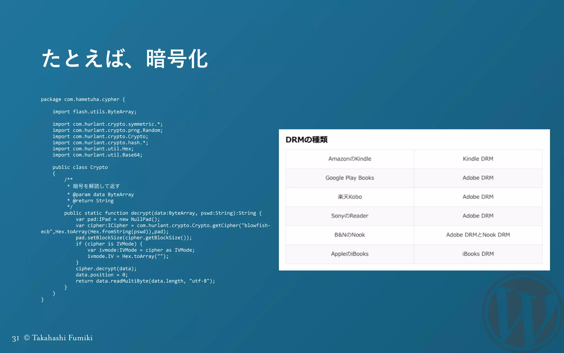Click the 楽天Kobo table cell

tap(350, 197)
